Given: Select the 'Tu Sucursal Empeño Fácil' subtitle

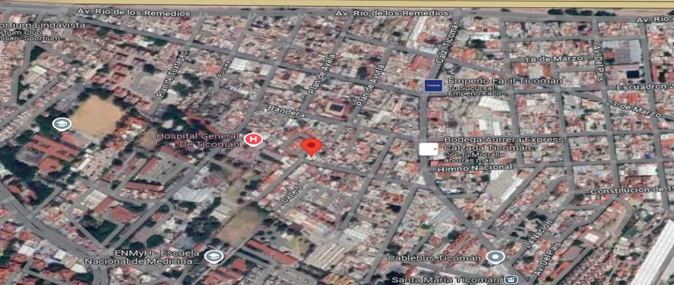Looking at the screenshot, I should tap(474, 91).
